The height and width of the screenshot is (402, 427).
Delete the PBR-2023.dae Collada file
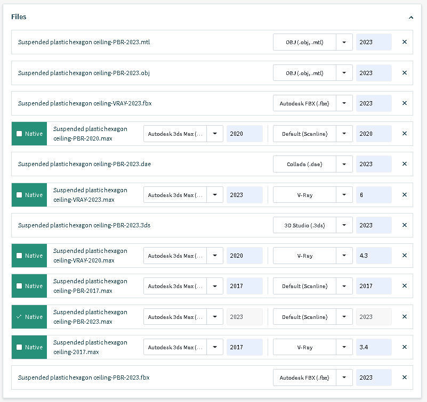tap(404, 164)
